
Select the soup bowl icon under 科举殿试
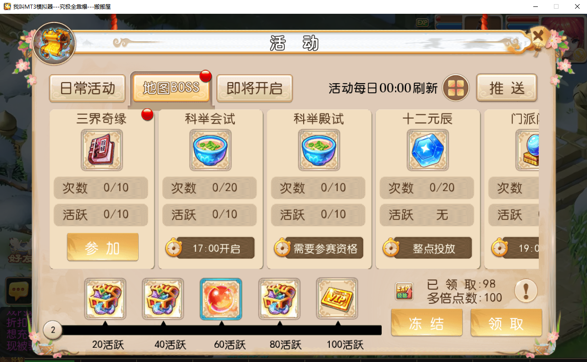coord(319,150)
